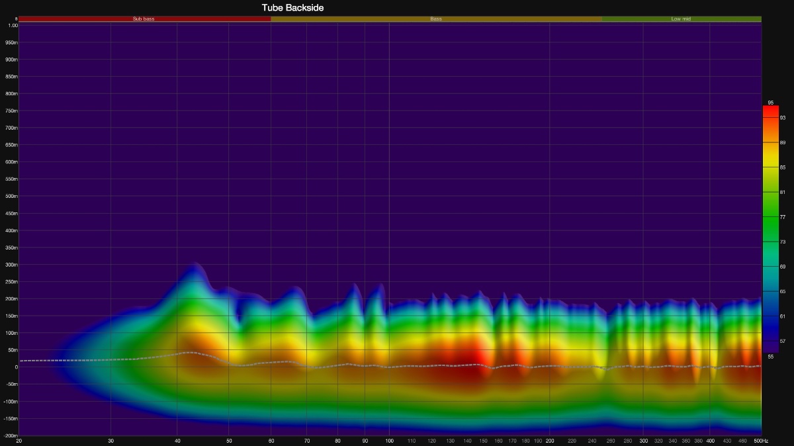Click the 200 Hz frequency axis label

(549, 441)
